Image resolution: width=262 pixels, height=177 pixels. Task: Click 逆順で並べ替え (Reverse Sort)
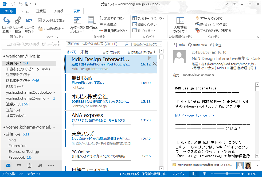[x=112, y=18]
